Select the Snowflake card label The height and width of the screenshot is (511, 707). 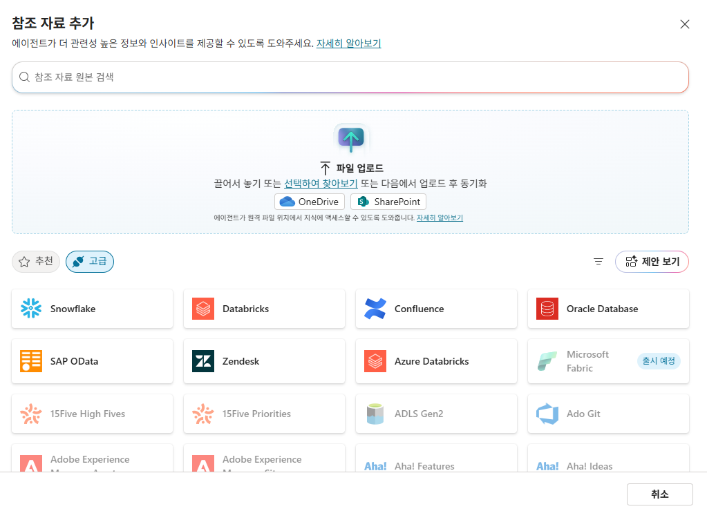(x=73, y=309)
